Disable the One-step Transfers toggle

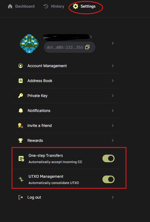tap(108, 158)
